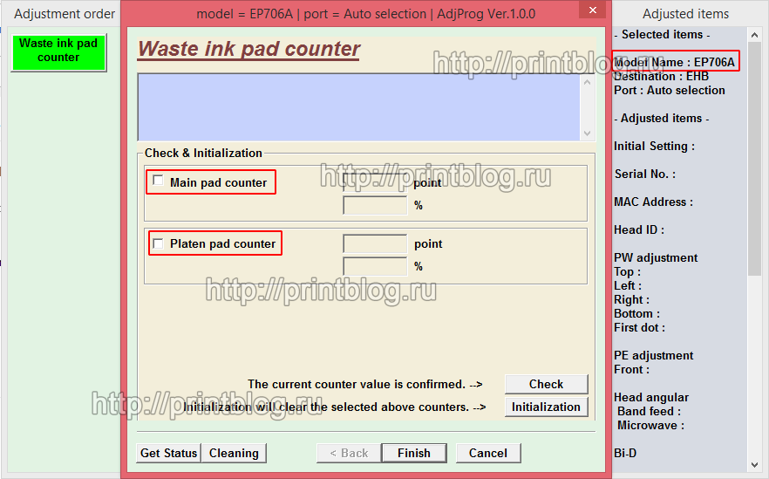Select Waste ink pad counter in Adjustment order
769x479 pixels.
pos(58,52)
